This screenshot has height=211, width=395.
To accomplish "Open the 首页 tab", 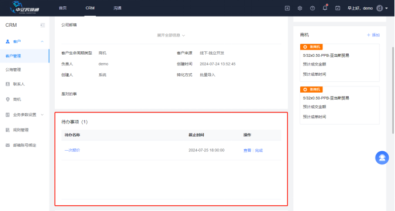I will tap(63, 8).
